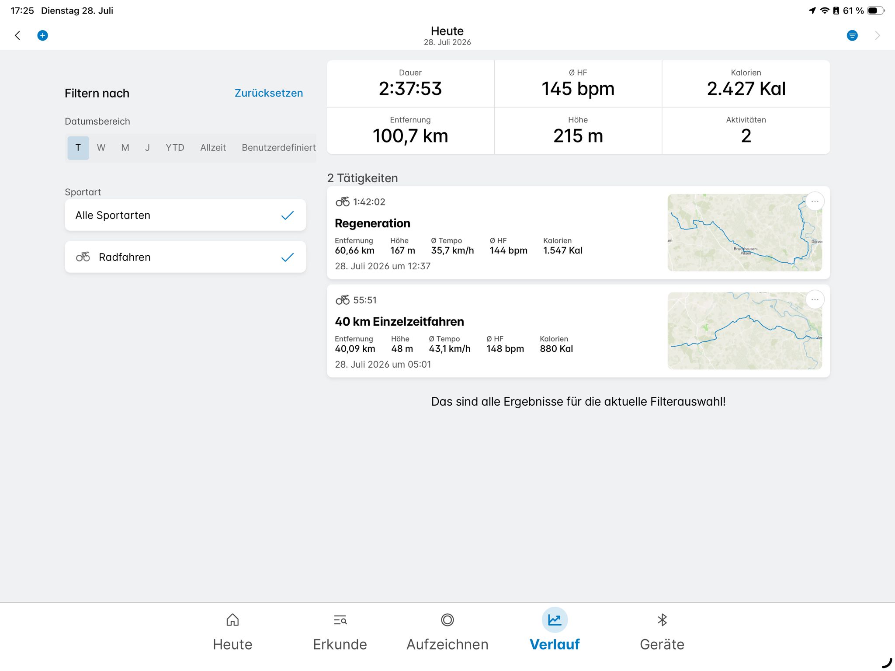This screenshot has width=895, height=671.
Task: Tap the bicycle icon on Regeneration activity
Action: (x=343, y=202)
